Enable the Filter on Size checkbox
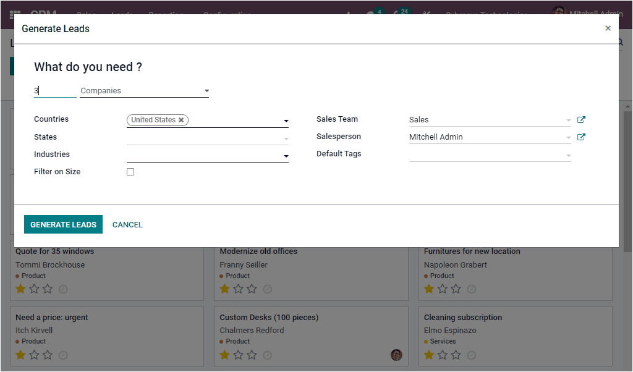Image resolution: width=633 pixels, height=372 pixels. (130, 171)
